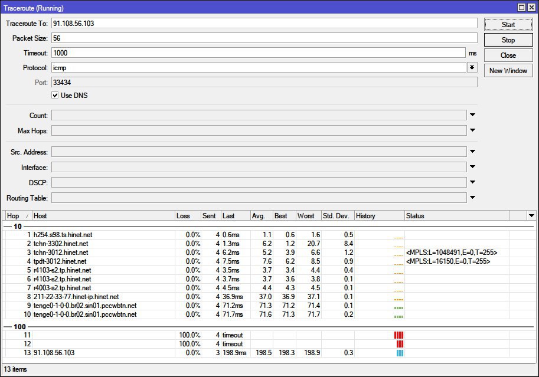Image resolution: width=539 pixels, height=377 pixels.
Task: Expand the Max Hops field arrow
Action: pyautogui.click(x=472, y=130)
